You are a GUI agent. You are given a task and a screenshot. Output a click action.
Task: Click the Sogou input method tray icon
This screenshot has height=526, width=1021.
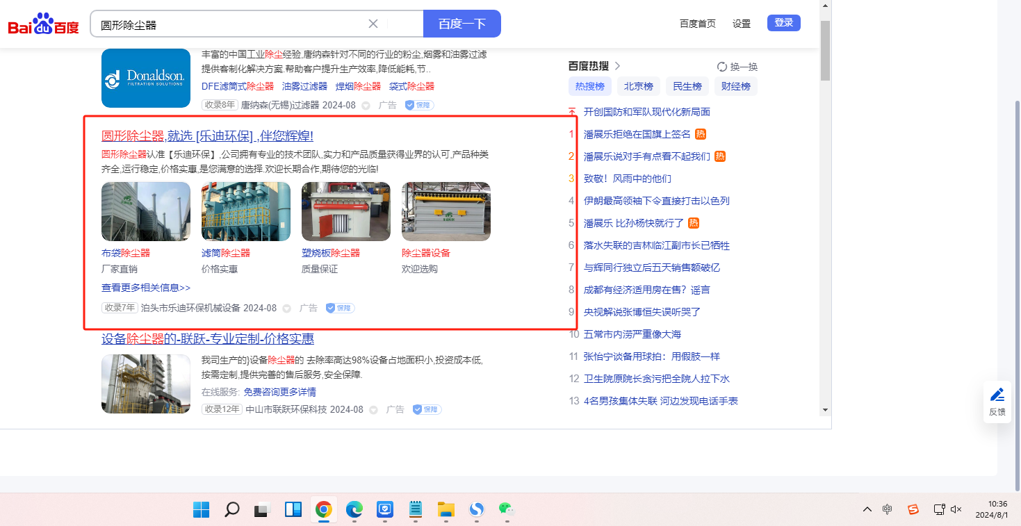coord(913,509)
